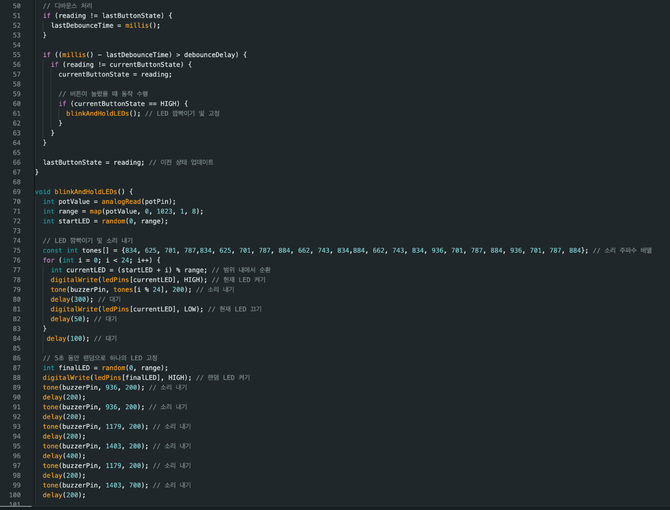Click line number 75 in the gutter

click(17, 250)
